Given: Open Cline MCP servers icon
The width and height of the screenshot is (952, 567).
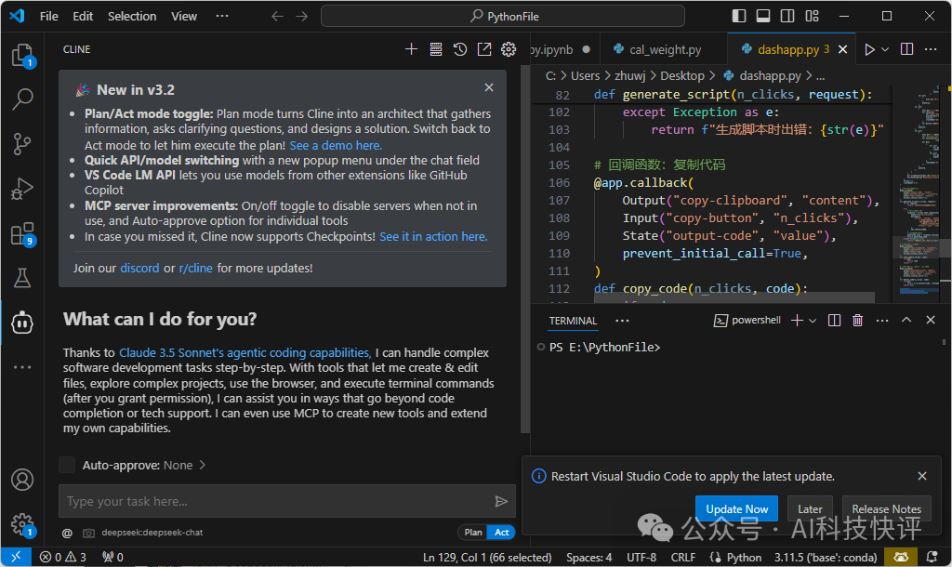Looking at the screenshot, I should pyautogui.click(x=435, y=49).
